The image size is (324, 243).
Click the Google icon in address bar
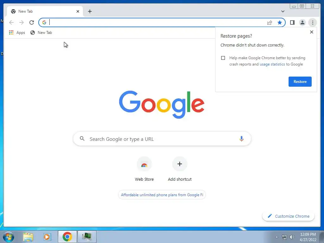click(44, 22)
